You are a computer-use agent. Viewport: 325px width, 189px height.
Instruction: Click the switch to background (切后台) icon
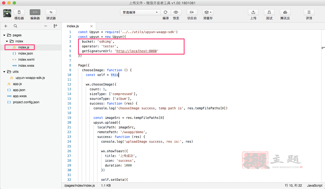pyautogui.click(x=192, y=12)
